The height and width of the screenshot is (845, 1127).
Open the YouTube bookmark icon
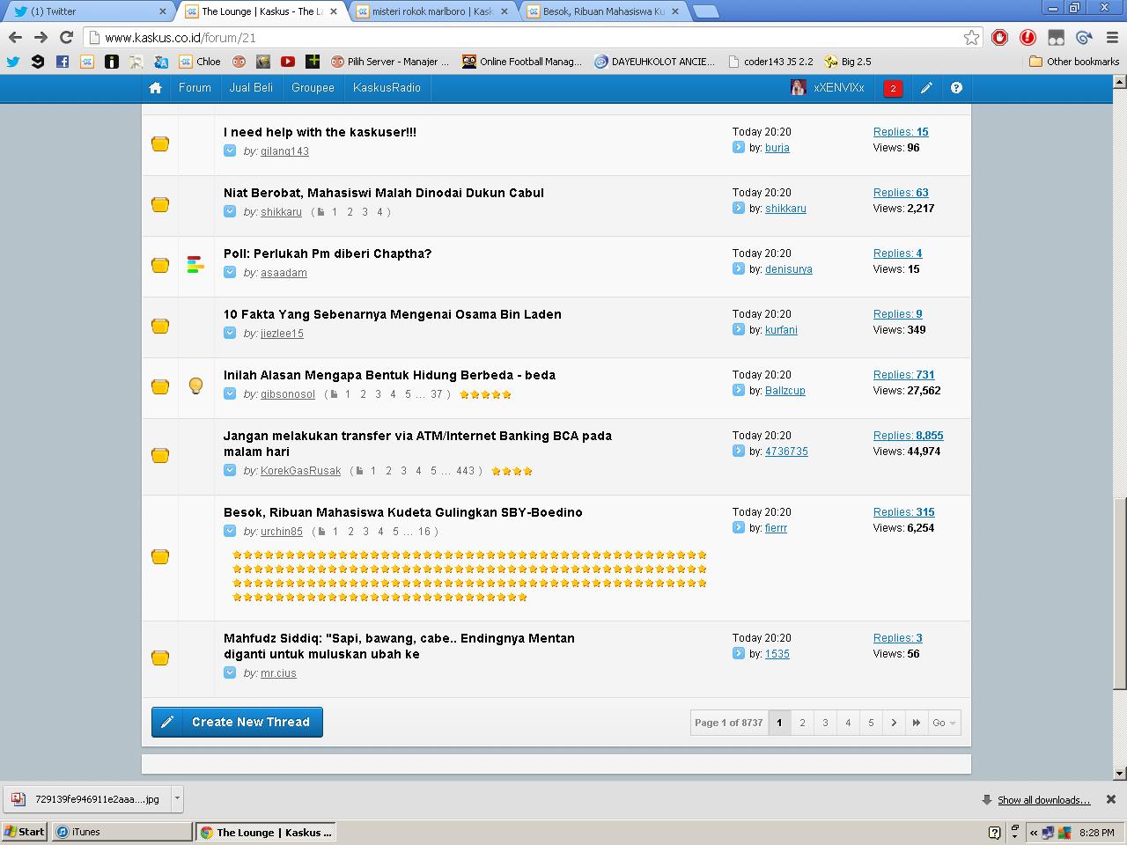(288, 62)
